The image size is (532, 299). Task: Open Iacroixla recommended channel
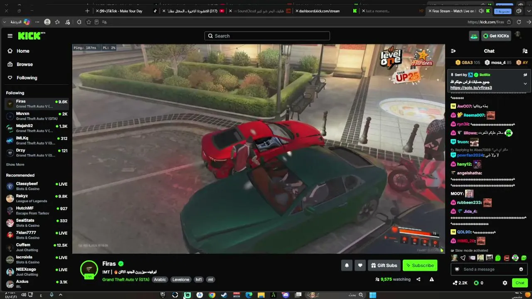tap(37, 260)
